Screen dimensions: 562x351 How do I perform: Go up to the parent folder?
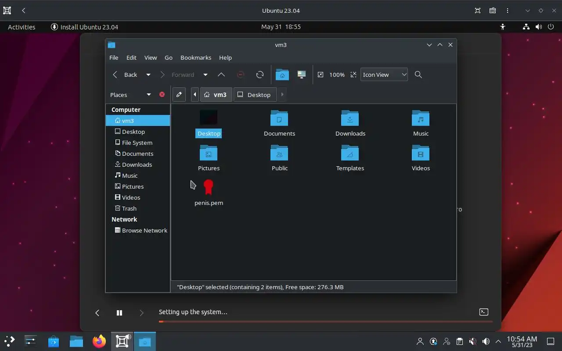(x=221, y=75)
